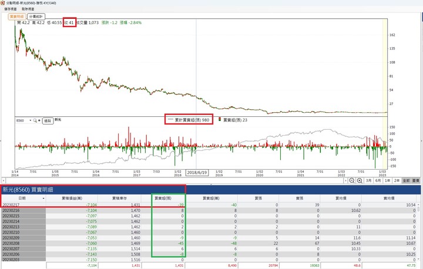
Task: Switch to the 分價統計 tab
Action: click(36, 16)
